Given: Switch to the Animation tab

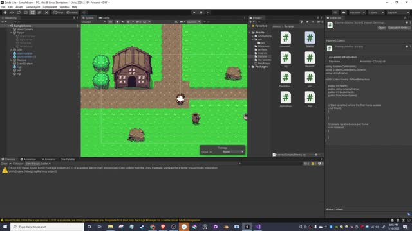Looking at the screenshot, I should [x=28, y=159].
